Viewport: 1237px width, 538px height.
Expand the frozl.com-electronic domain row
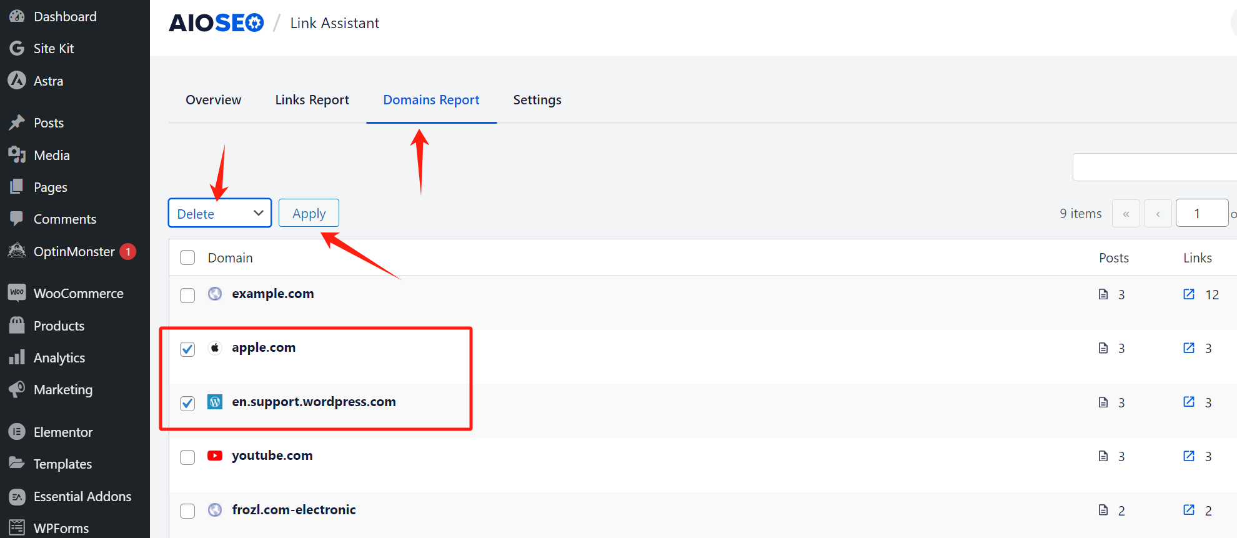click(x=294, y=510)
